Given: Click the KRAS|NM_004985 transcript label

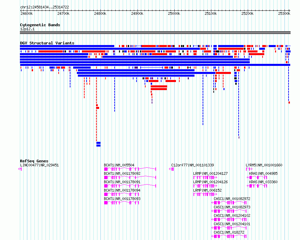Looking at the screenshot, I should point(263,173).
